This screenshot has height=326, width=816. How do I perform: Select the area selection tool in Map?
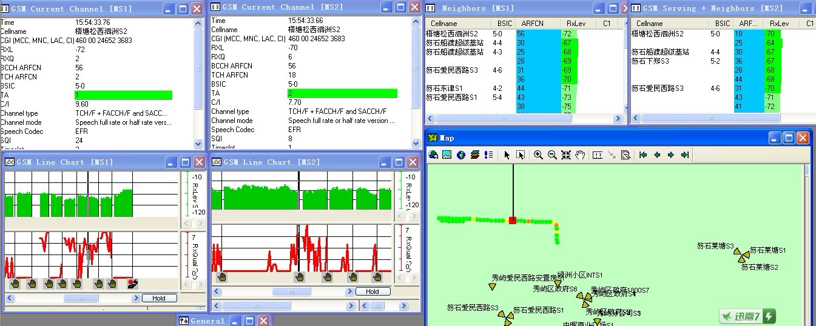(x=521, y=155)
